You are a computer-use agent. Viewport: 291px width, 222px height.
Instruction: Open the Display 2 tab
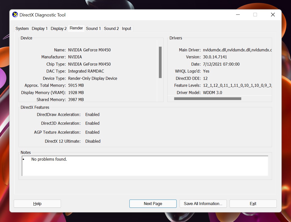[58, 28]
